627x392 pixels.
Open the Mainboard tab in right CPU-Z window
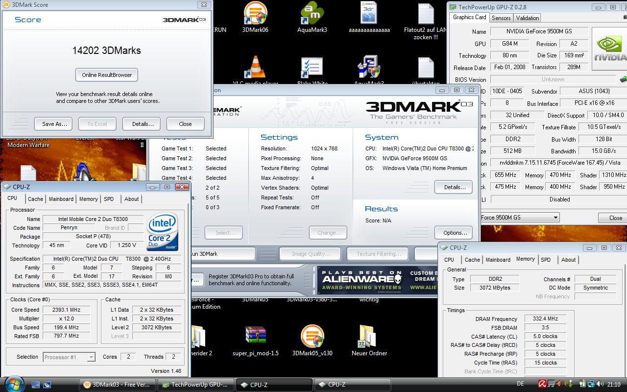498,260
